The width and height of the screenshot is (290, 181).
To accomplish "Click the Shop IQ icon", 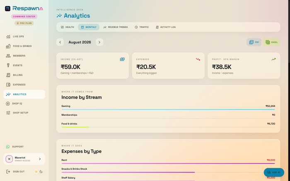I will pos(8,104).
